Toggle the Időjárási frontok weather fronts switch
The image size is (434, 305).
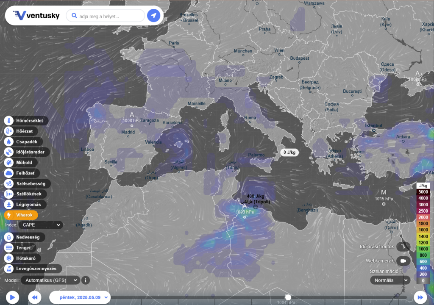click(405, 247)
